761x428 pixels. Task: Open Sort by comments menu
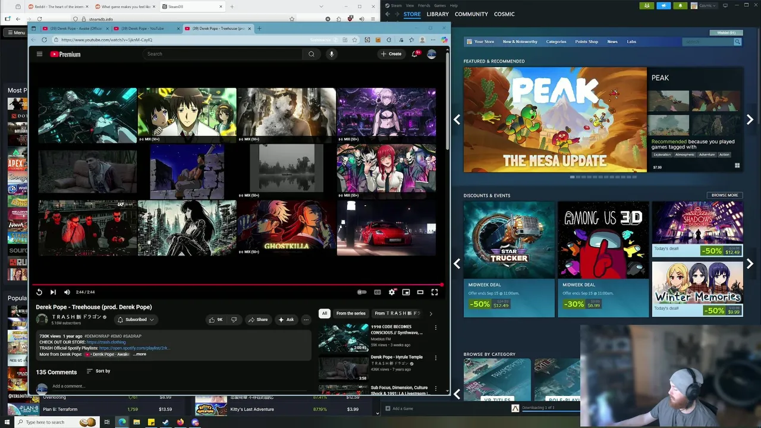99,371
